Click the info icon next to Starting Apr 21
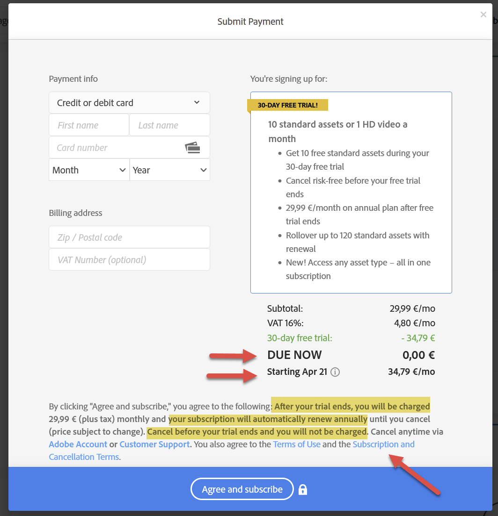This screenshot has width=498, height=516. pyautogui.click(x=335, y=372)
